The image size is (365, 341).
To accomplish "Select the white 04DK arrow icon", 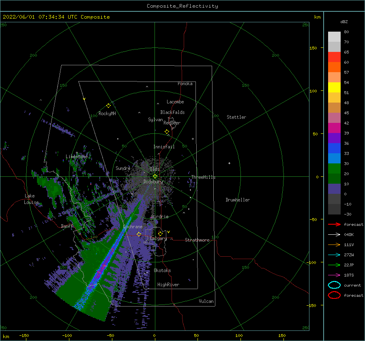I will coord(334,235).
